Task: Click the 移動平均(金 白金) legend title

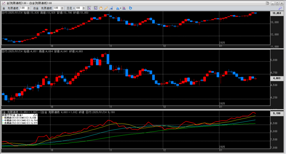Action: [x=12, y=115]
